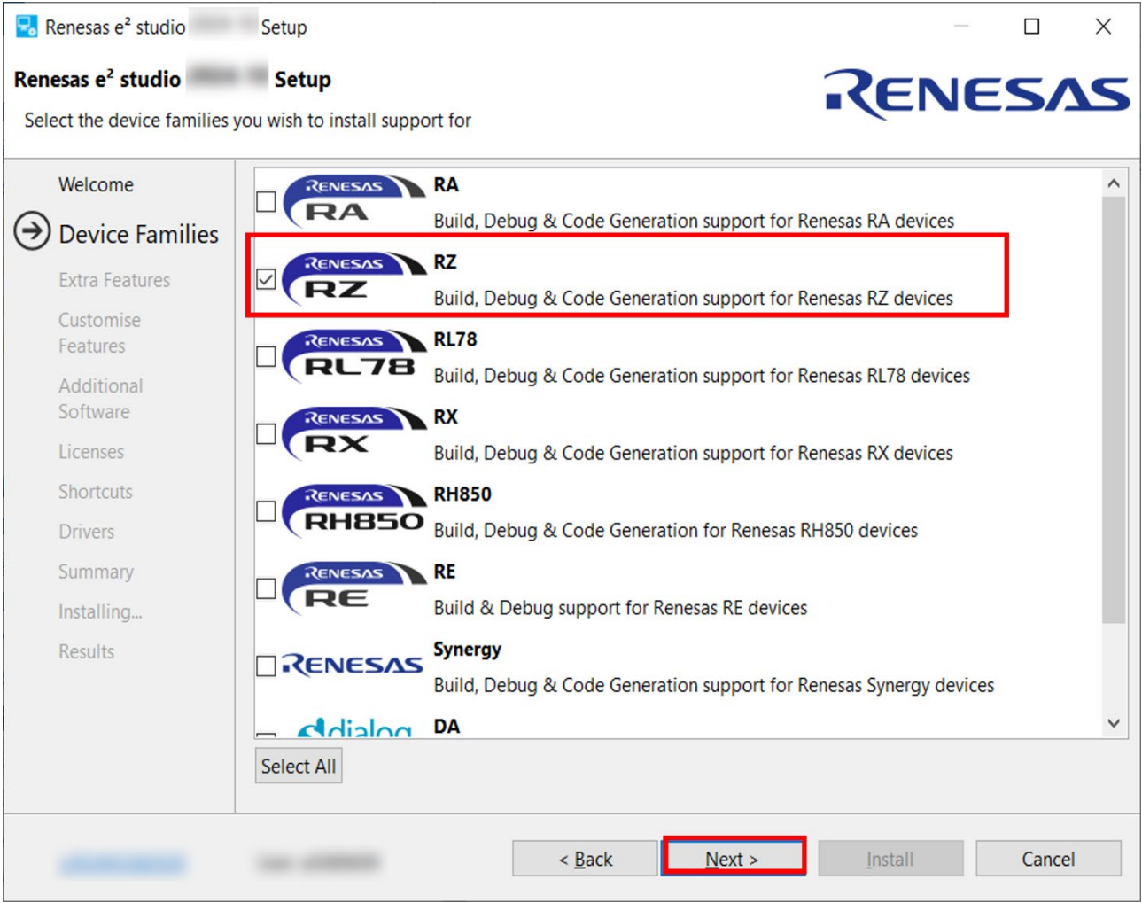
Task: Open the Extra Features step
Action: point(114,280)
